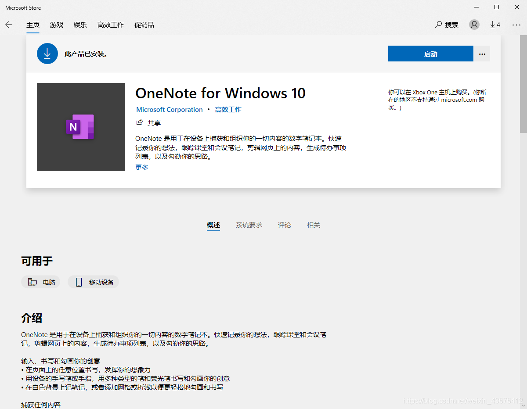Click the OneNote for Windows 10 title

point(220,93)
